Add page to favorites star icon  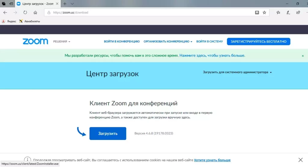tap(264, 12)
